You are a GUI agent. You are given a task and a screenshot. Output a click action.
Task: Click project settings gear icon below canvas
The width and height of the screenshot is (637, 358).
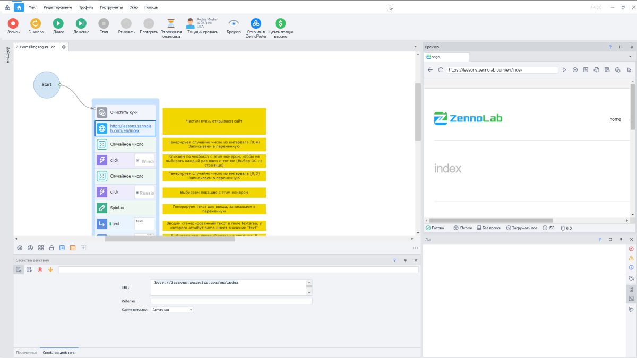(20, 248)
